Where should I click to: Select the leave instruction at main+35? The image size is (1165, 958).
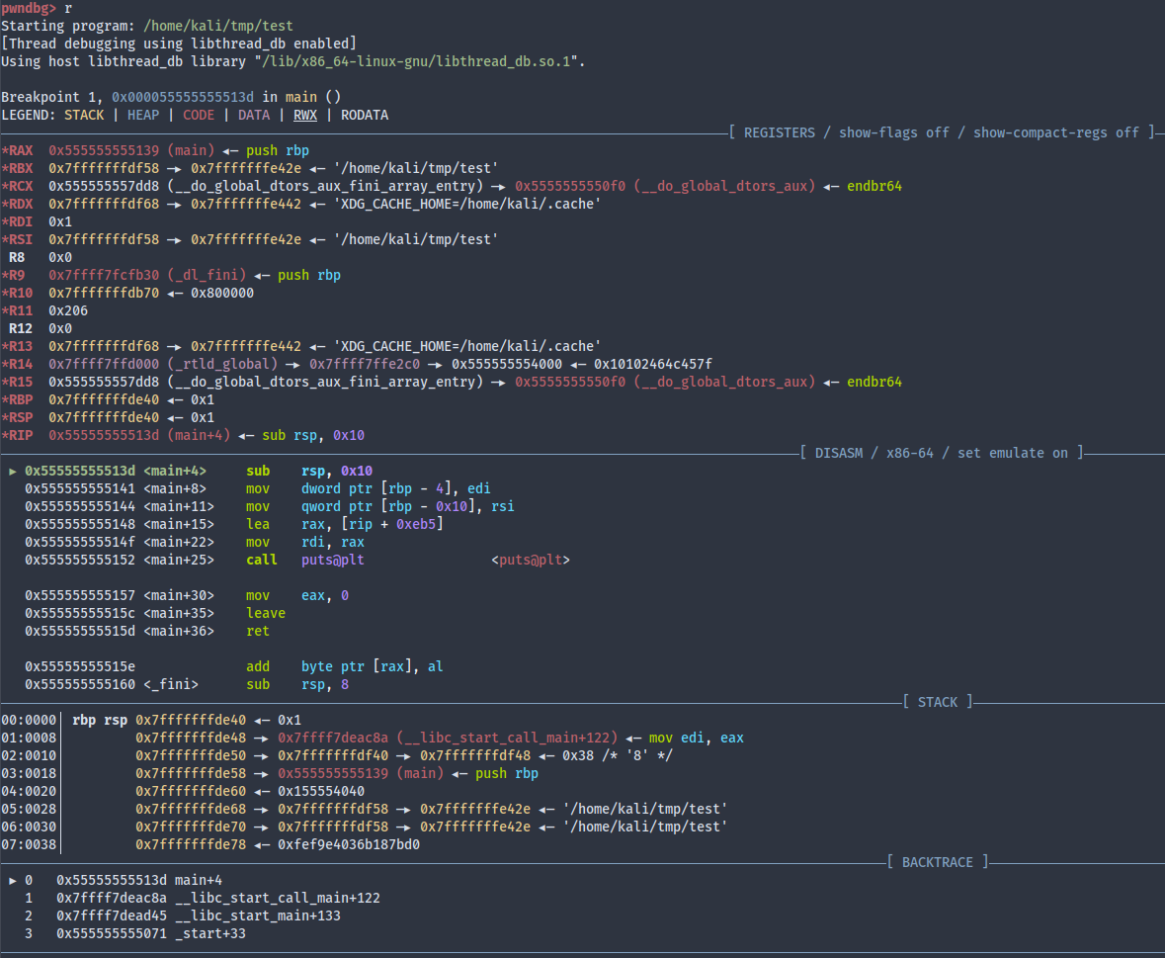coord(265,613)
